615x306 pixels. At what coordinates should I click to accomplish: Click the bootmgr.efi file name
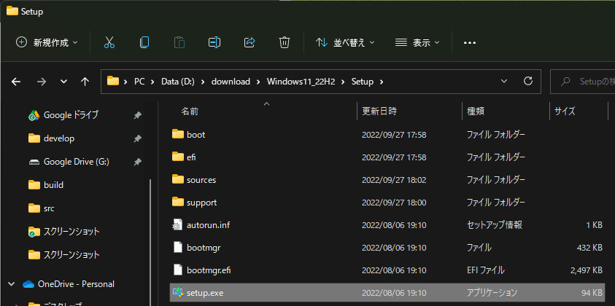tap(209, 270)
